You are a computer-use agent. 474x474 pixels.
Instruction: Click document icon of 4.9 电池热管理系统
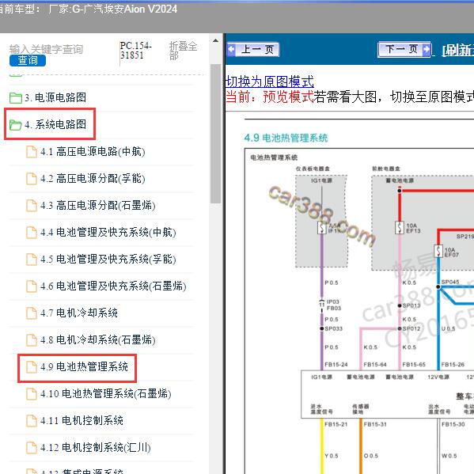[x=32, y=367]
